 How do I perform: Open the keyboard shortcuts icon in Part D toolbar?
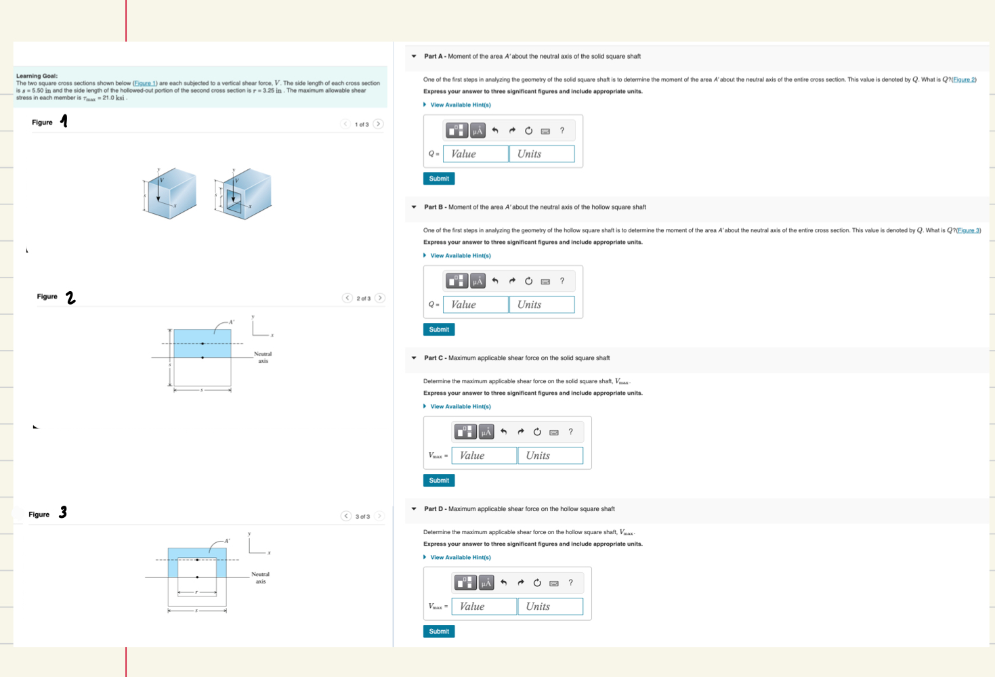tap(553, 583)
